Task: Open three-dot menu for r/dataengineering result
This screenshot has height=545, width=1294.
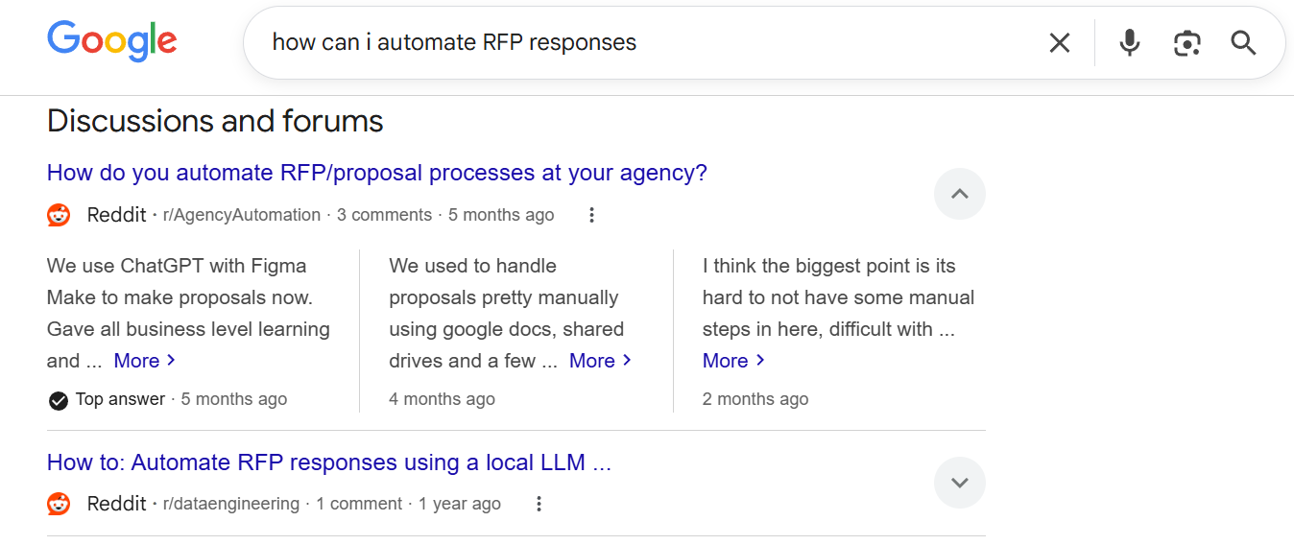Action: tap(539, 504)
